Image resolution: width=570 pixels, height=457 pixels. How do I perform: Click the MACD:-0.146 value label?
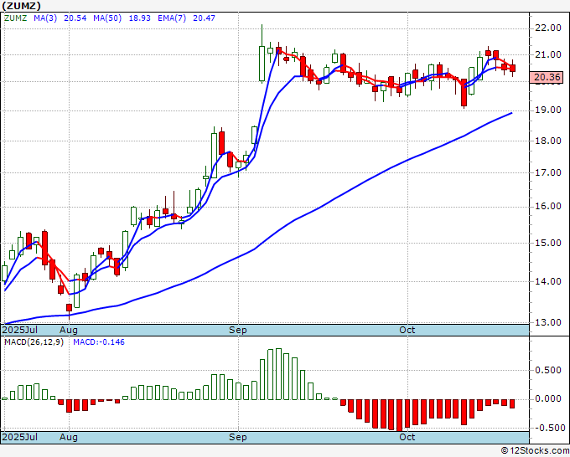tap(99, 342)
